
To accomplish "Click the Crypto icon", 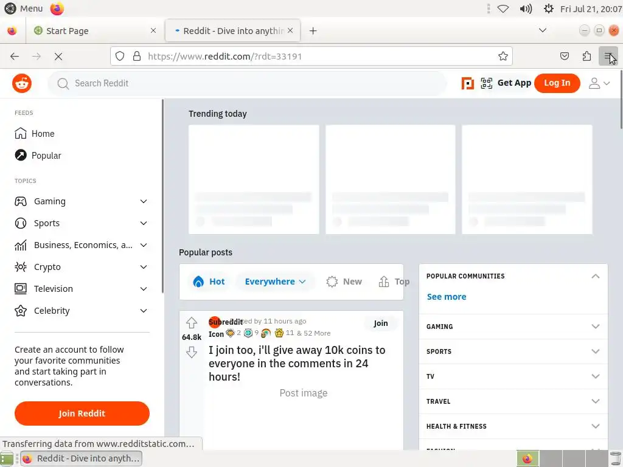I will coord(21,267).
